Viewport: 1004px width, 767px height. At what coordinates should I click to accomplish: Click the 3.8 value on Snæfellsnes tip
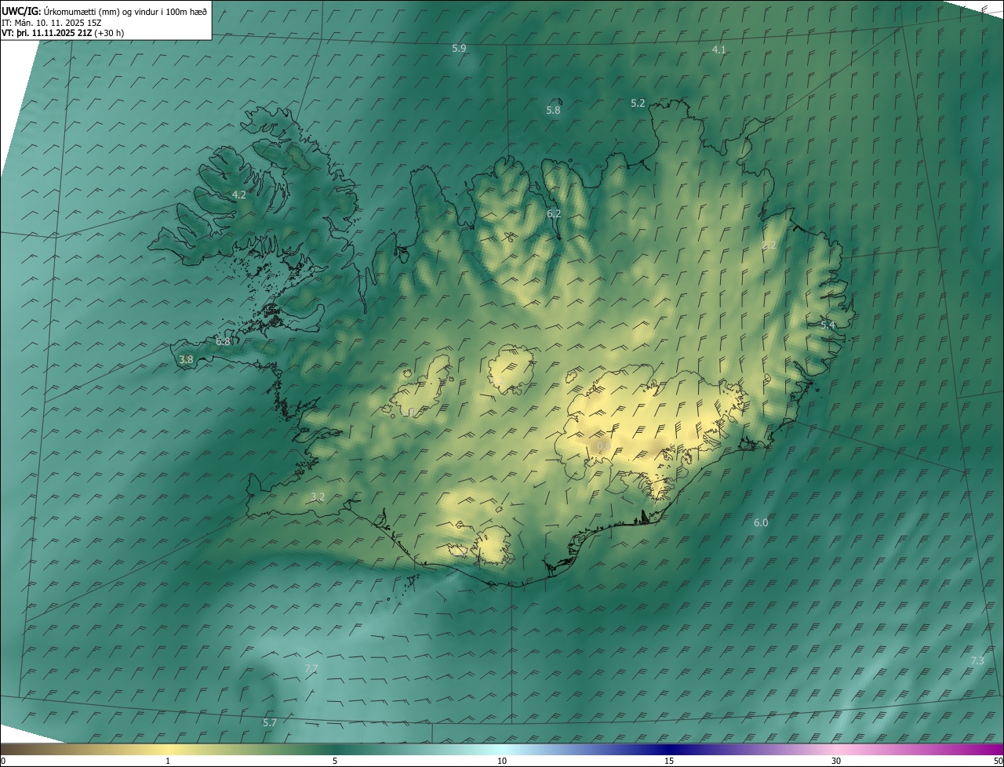pos(186,360)
